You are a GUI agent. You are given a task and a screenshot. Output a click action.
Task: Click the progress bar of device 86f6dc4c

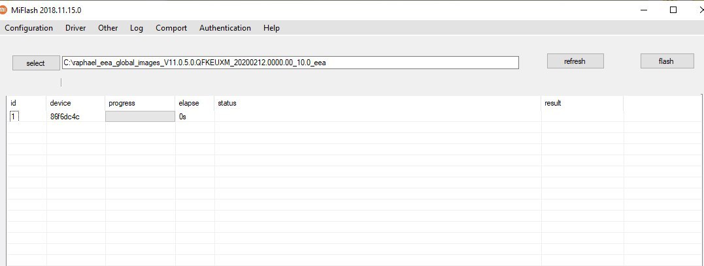[x=140, y=117]
